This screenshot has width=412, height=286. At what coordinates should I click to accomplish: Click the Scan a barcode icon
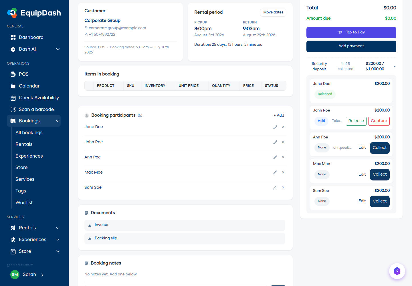coord(13,109)
